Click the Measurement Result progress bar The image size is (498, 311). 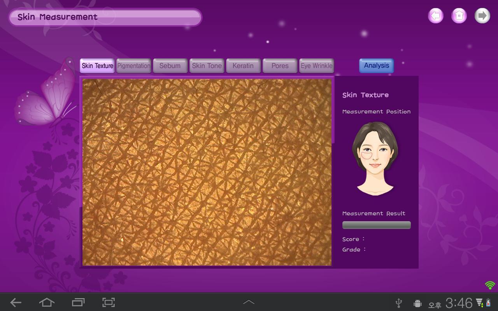coord(376,225)
